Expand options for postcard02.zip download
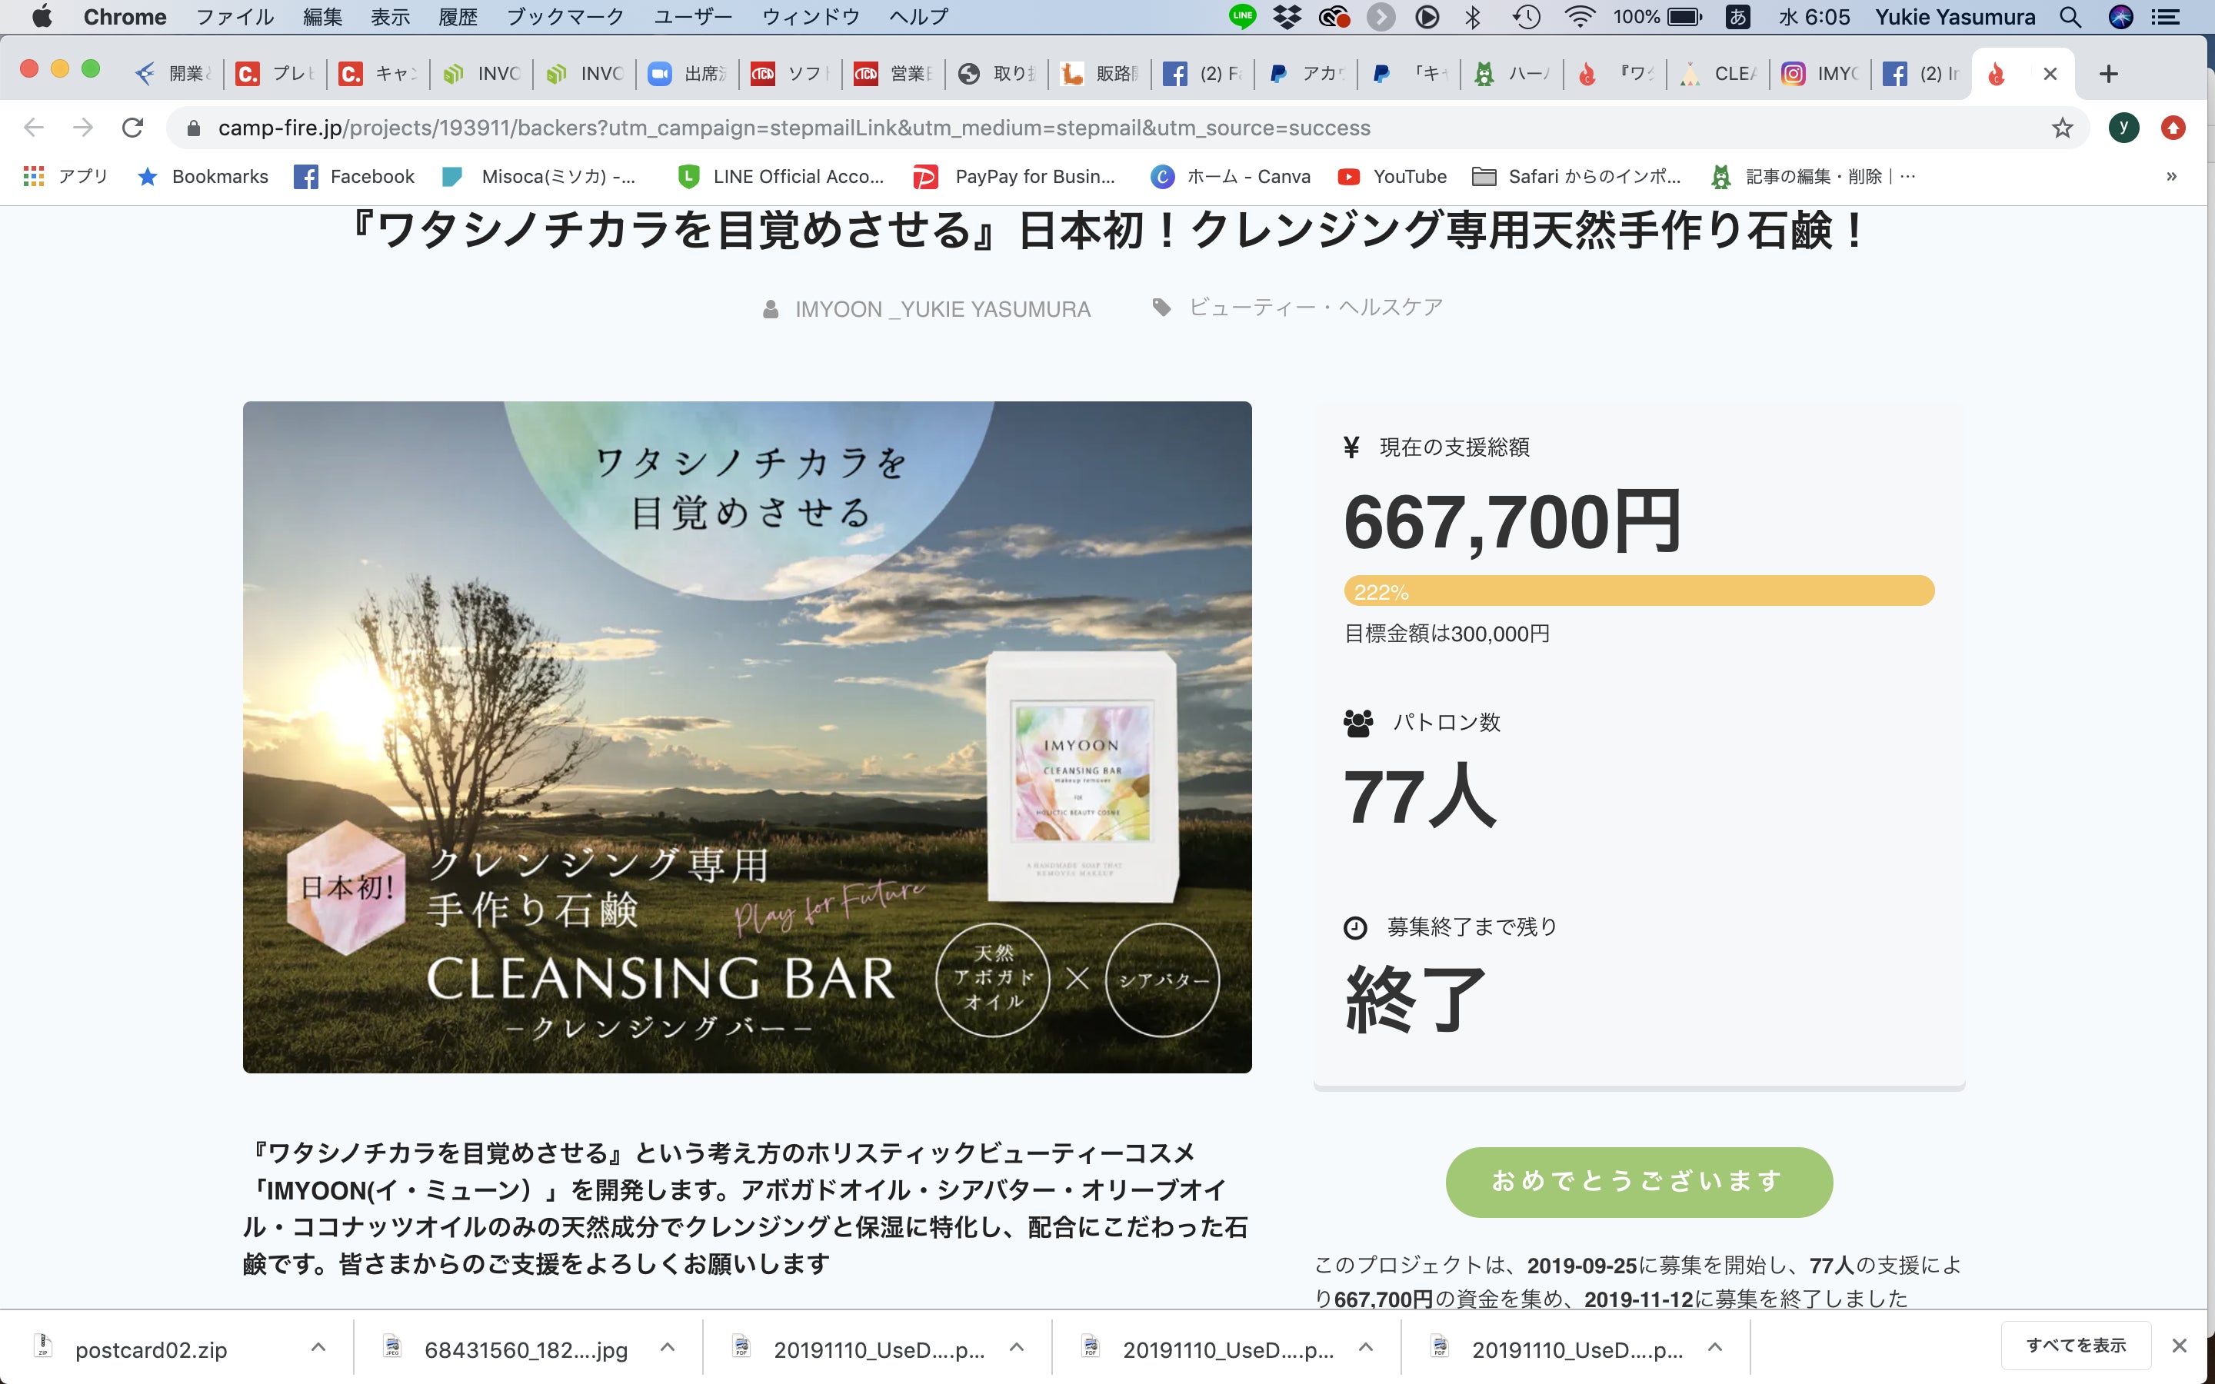This screenshot has height=1384, width=2215. click(x=318, y=1346)
